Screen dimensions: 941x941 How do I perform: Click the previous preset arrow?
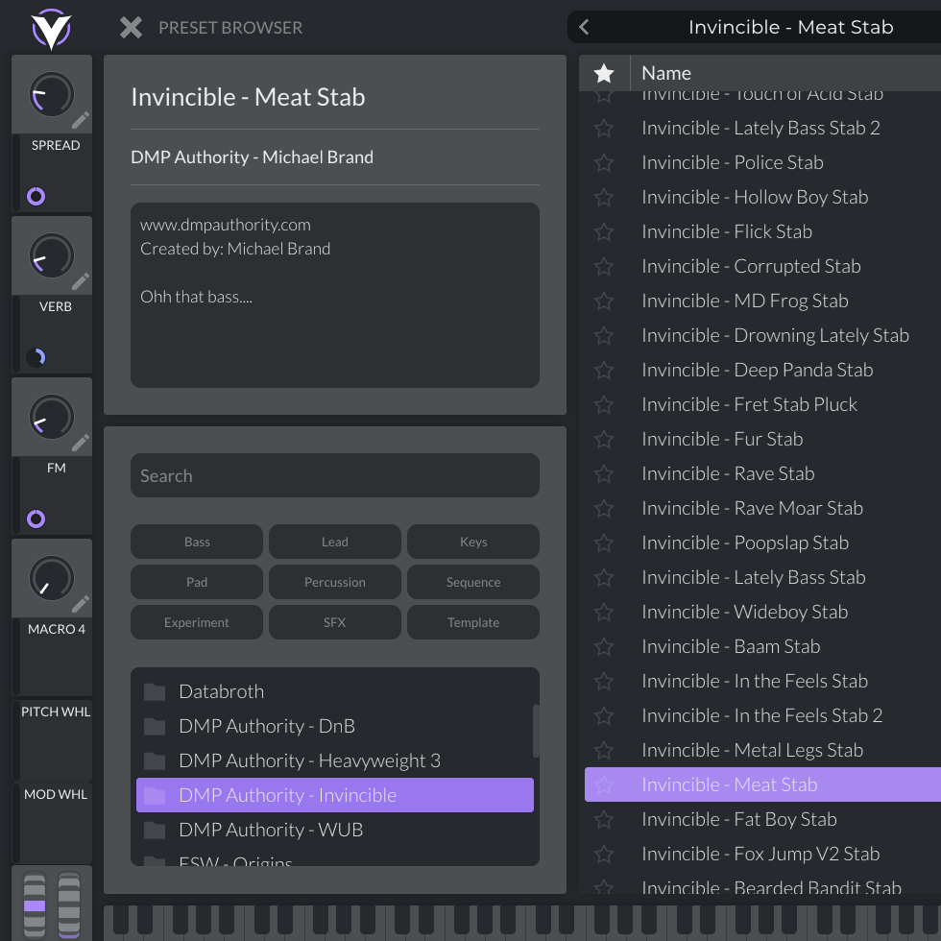[584, 28]
